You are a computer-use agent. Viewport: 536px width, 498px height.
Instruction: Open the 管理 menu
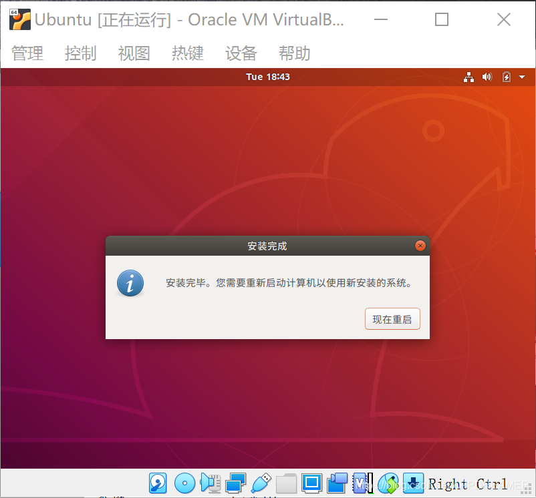pyautogui.click(x=27, y=53)
